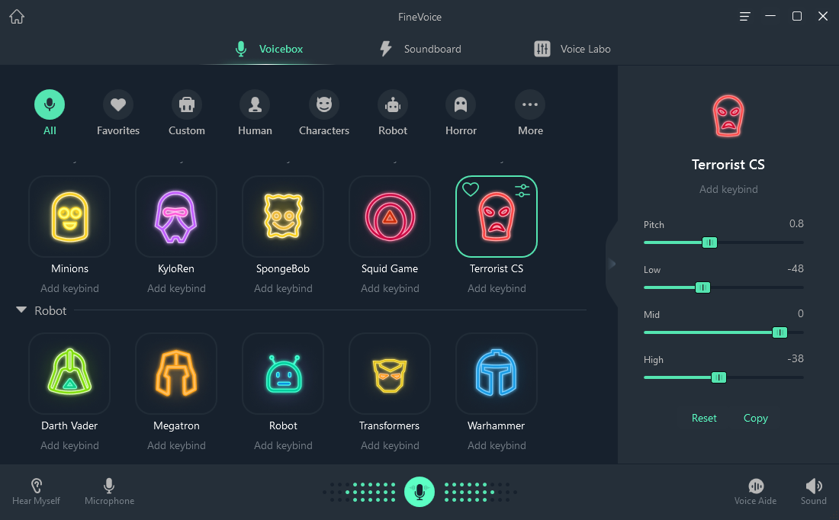
Task: Show the Characters voice category
Action: click(x=324, y=113)
